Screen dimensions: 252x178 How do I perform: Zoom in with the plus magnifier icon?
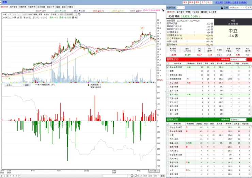(136, 176)
